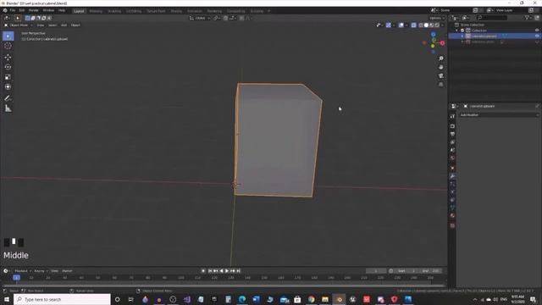Hide the Collection in outliner via eye

coord(537,30)
